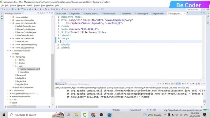Image resolution: width=210 pixels, height=118 pixels.
Task: Collapse com.becoder.model package
Action: tap(10, 38)
